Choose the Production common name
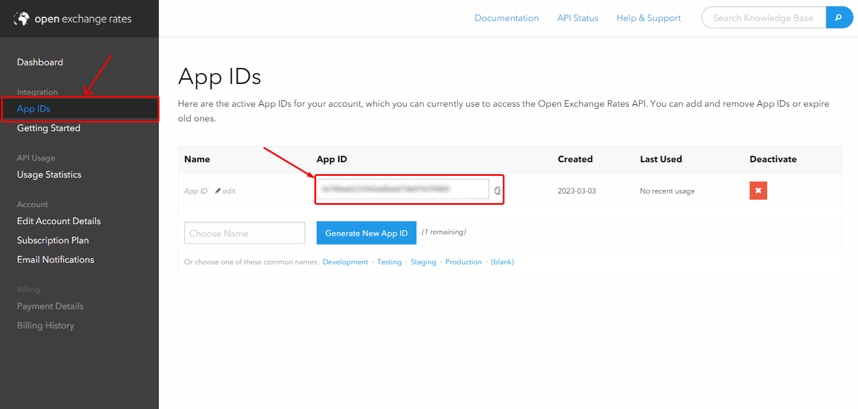Image resolution: width=858 pixels, height=409 pixels. [x=464, y=262]
